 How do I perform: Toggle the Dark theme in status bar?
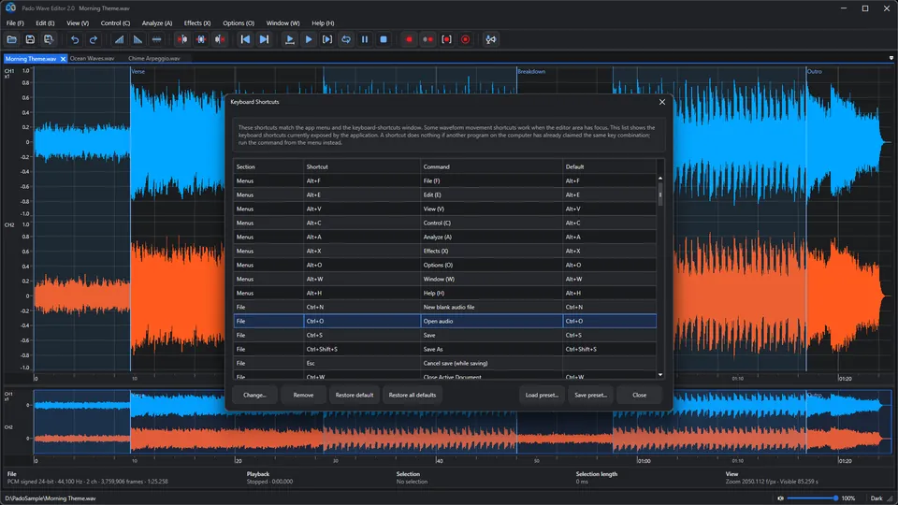pyautogui.click(x=876, y=498)
